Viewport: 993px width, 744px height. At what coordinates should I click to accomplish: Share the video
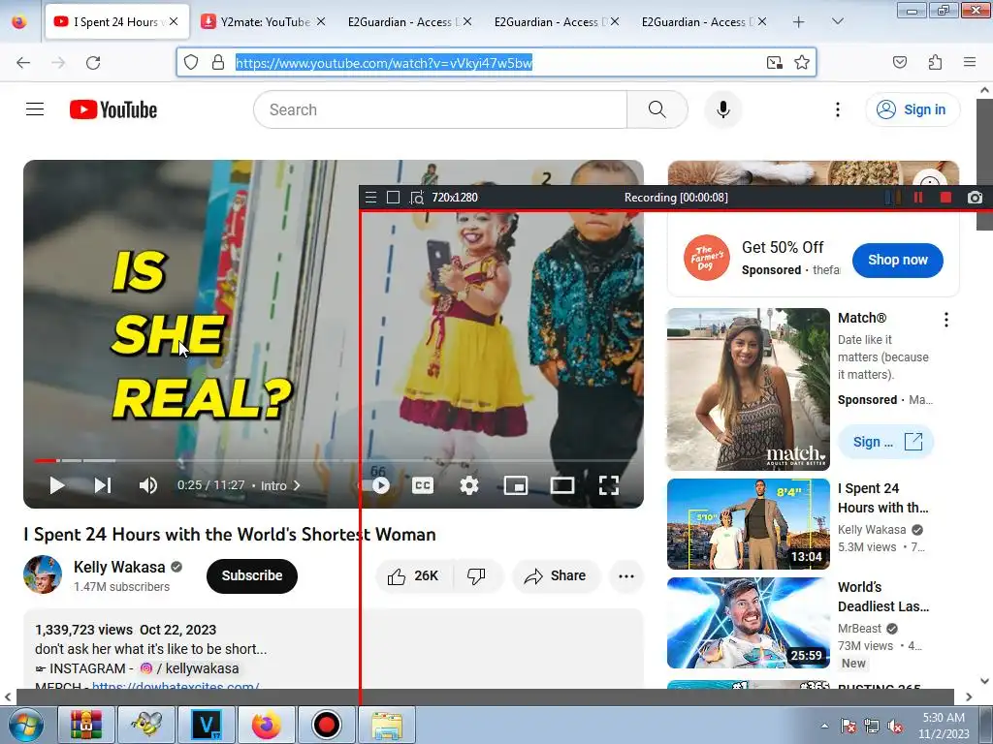click(x=556, y=575)
